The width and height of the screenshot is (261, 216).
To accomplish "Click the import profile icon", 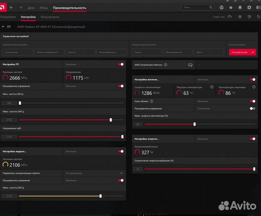I will pos(240,17).
